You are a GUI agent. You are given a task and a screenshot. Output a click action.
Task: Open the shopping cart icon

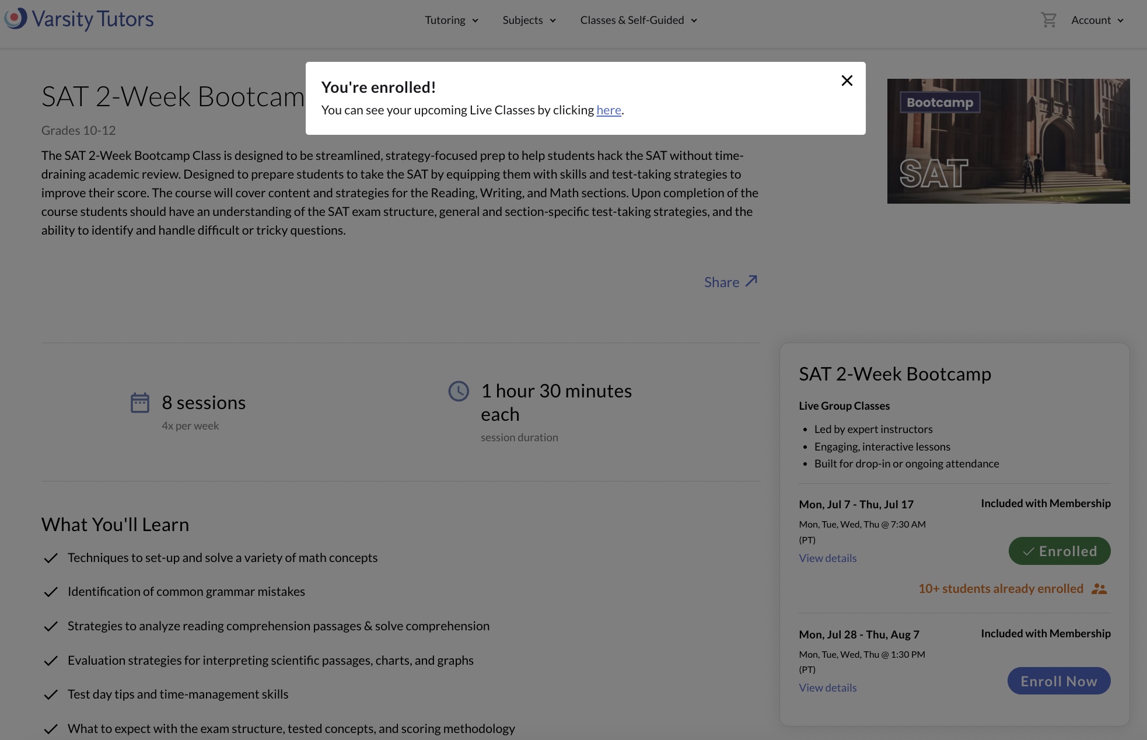pos(1048,20)
